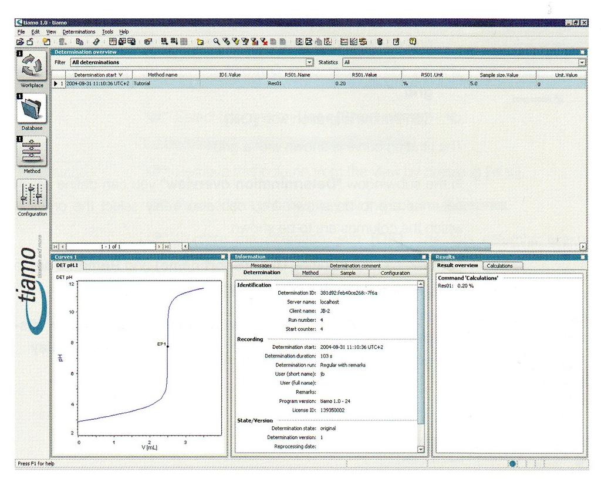Maximize the Results subwindow

tap(583, 257)
